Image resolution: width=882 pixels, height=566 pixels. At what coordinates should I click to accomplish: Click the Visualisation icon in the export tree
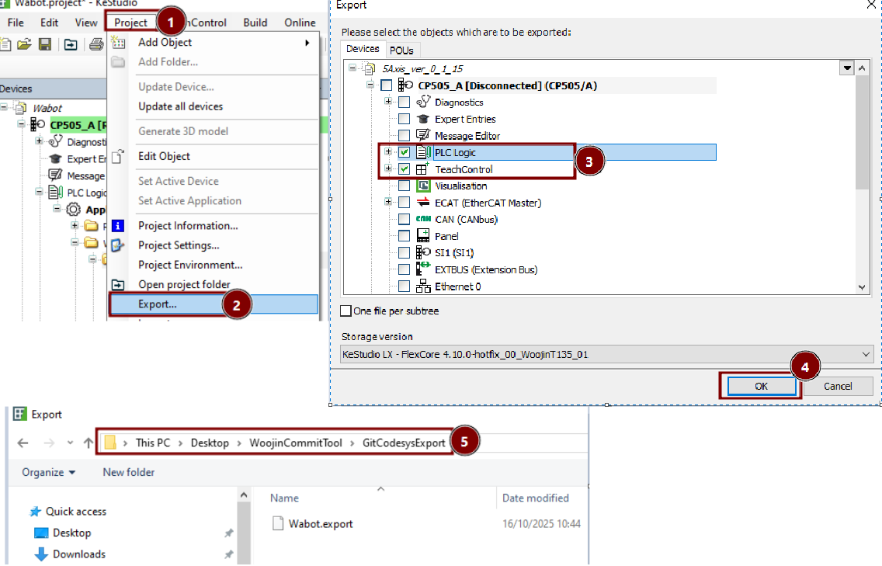coord(423,186)
